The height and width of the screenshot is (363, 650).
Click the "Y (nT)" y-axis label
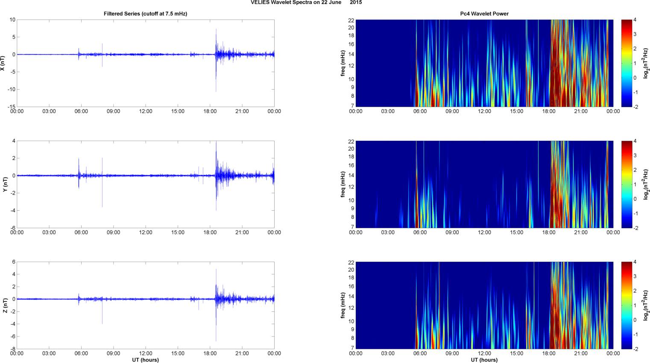[5, 184]
